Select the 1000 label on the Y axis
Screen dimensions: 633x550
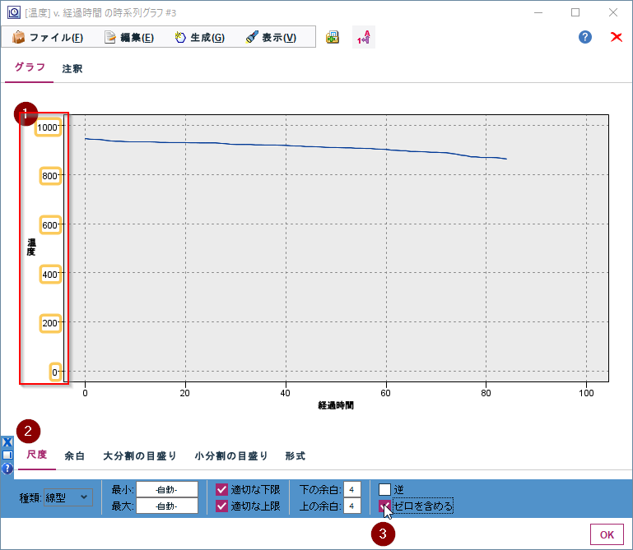pyautogui.click(x=48, y=127)
